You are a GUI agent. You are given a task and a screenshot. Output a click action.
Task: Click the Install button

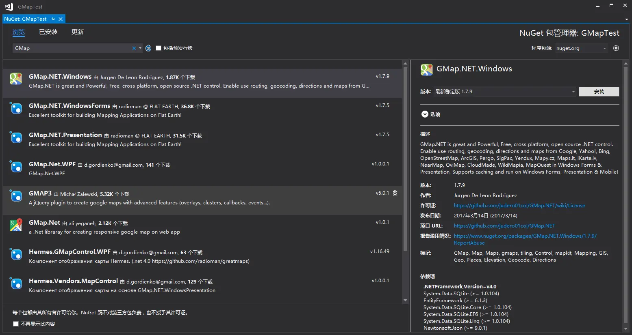click(x=599, y=92)
